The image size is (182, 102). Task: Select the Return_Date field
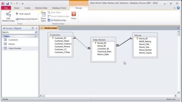point(103,54)
